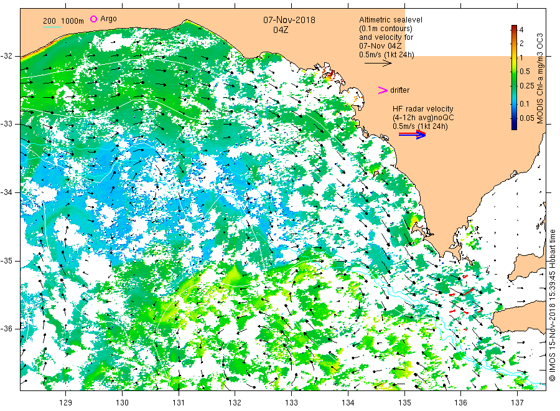Click the '07-Nov 04Z' legend date line

click(380, 46)
